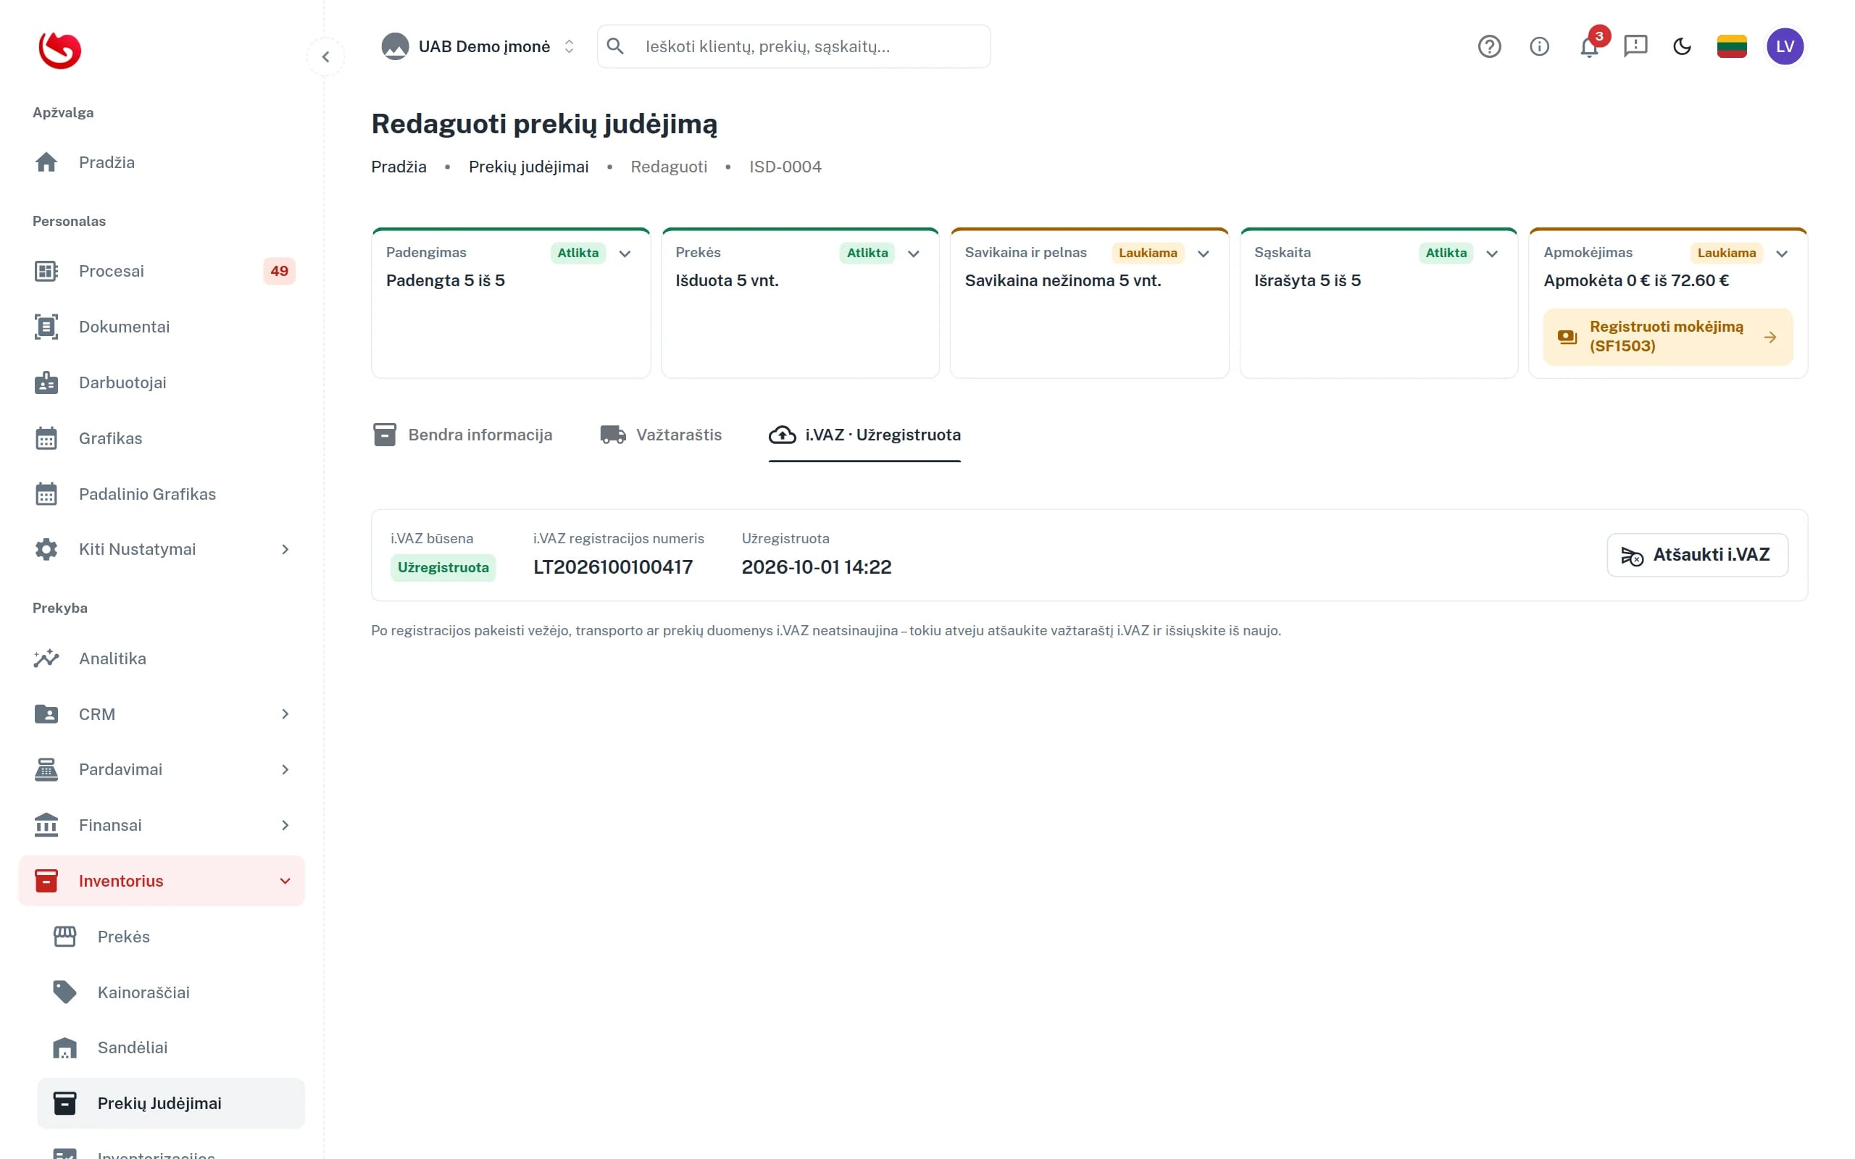Open Sandėliai sidebar item
Screen dimensions: 1855x1159
tap(171, 1048)
